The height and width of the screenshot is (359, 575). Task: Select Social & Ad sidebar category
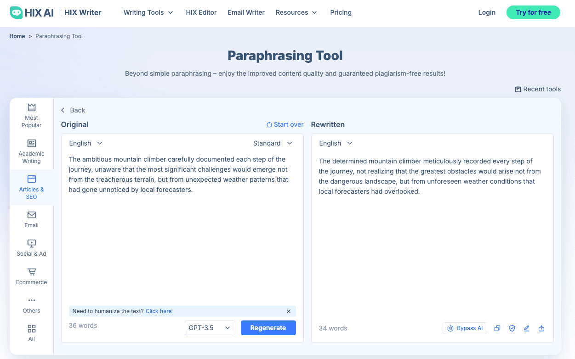pos(31,247)
